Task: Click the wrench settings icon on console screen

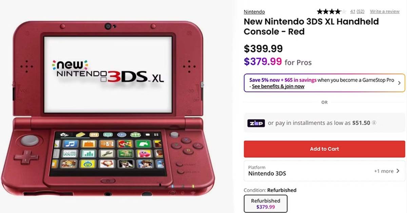Action: pyautogui.click(x=107, y=154)
